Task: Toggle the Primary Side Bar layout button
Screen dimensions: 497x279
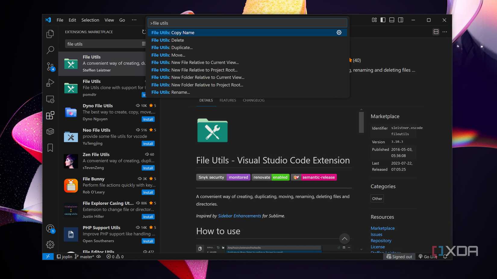Action: coord(383,20)
